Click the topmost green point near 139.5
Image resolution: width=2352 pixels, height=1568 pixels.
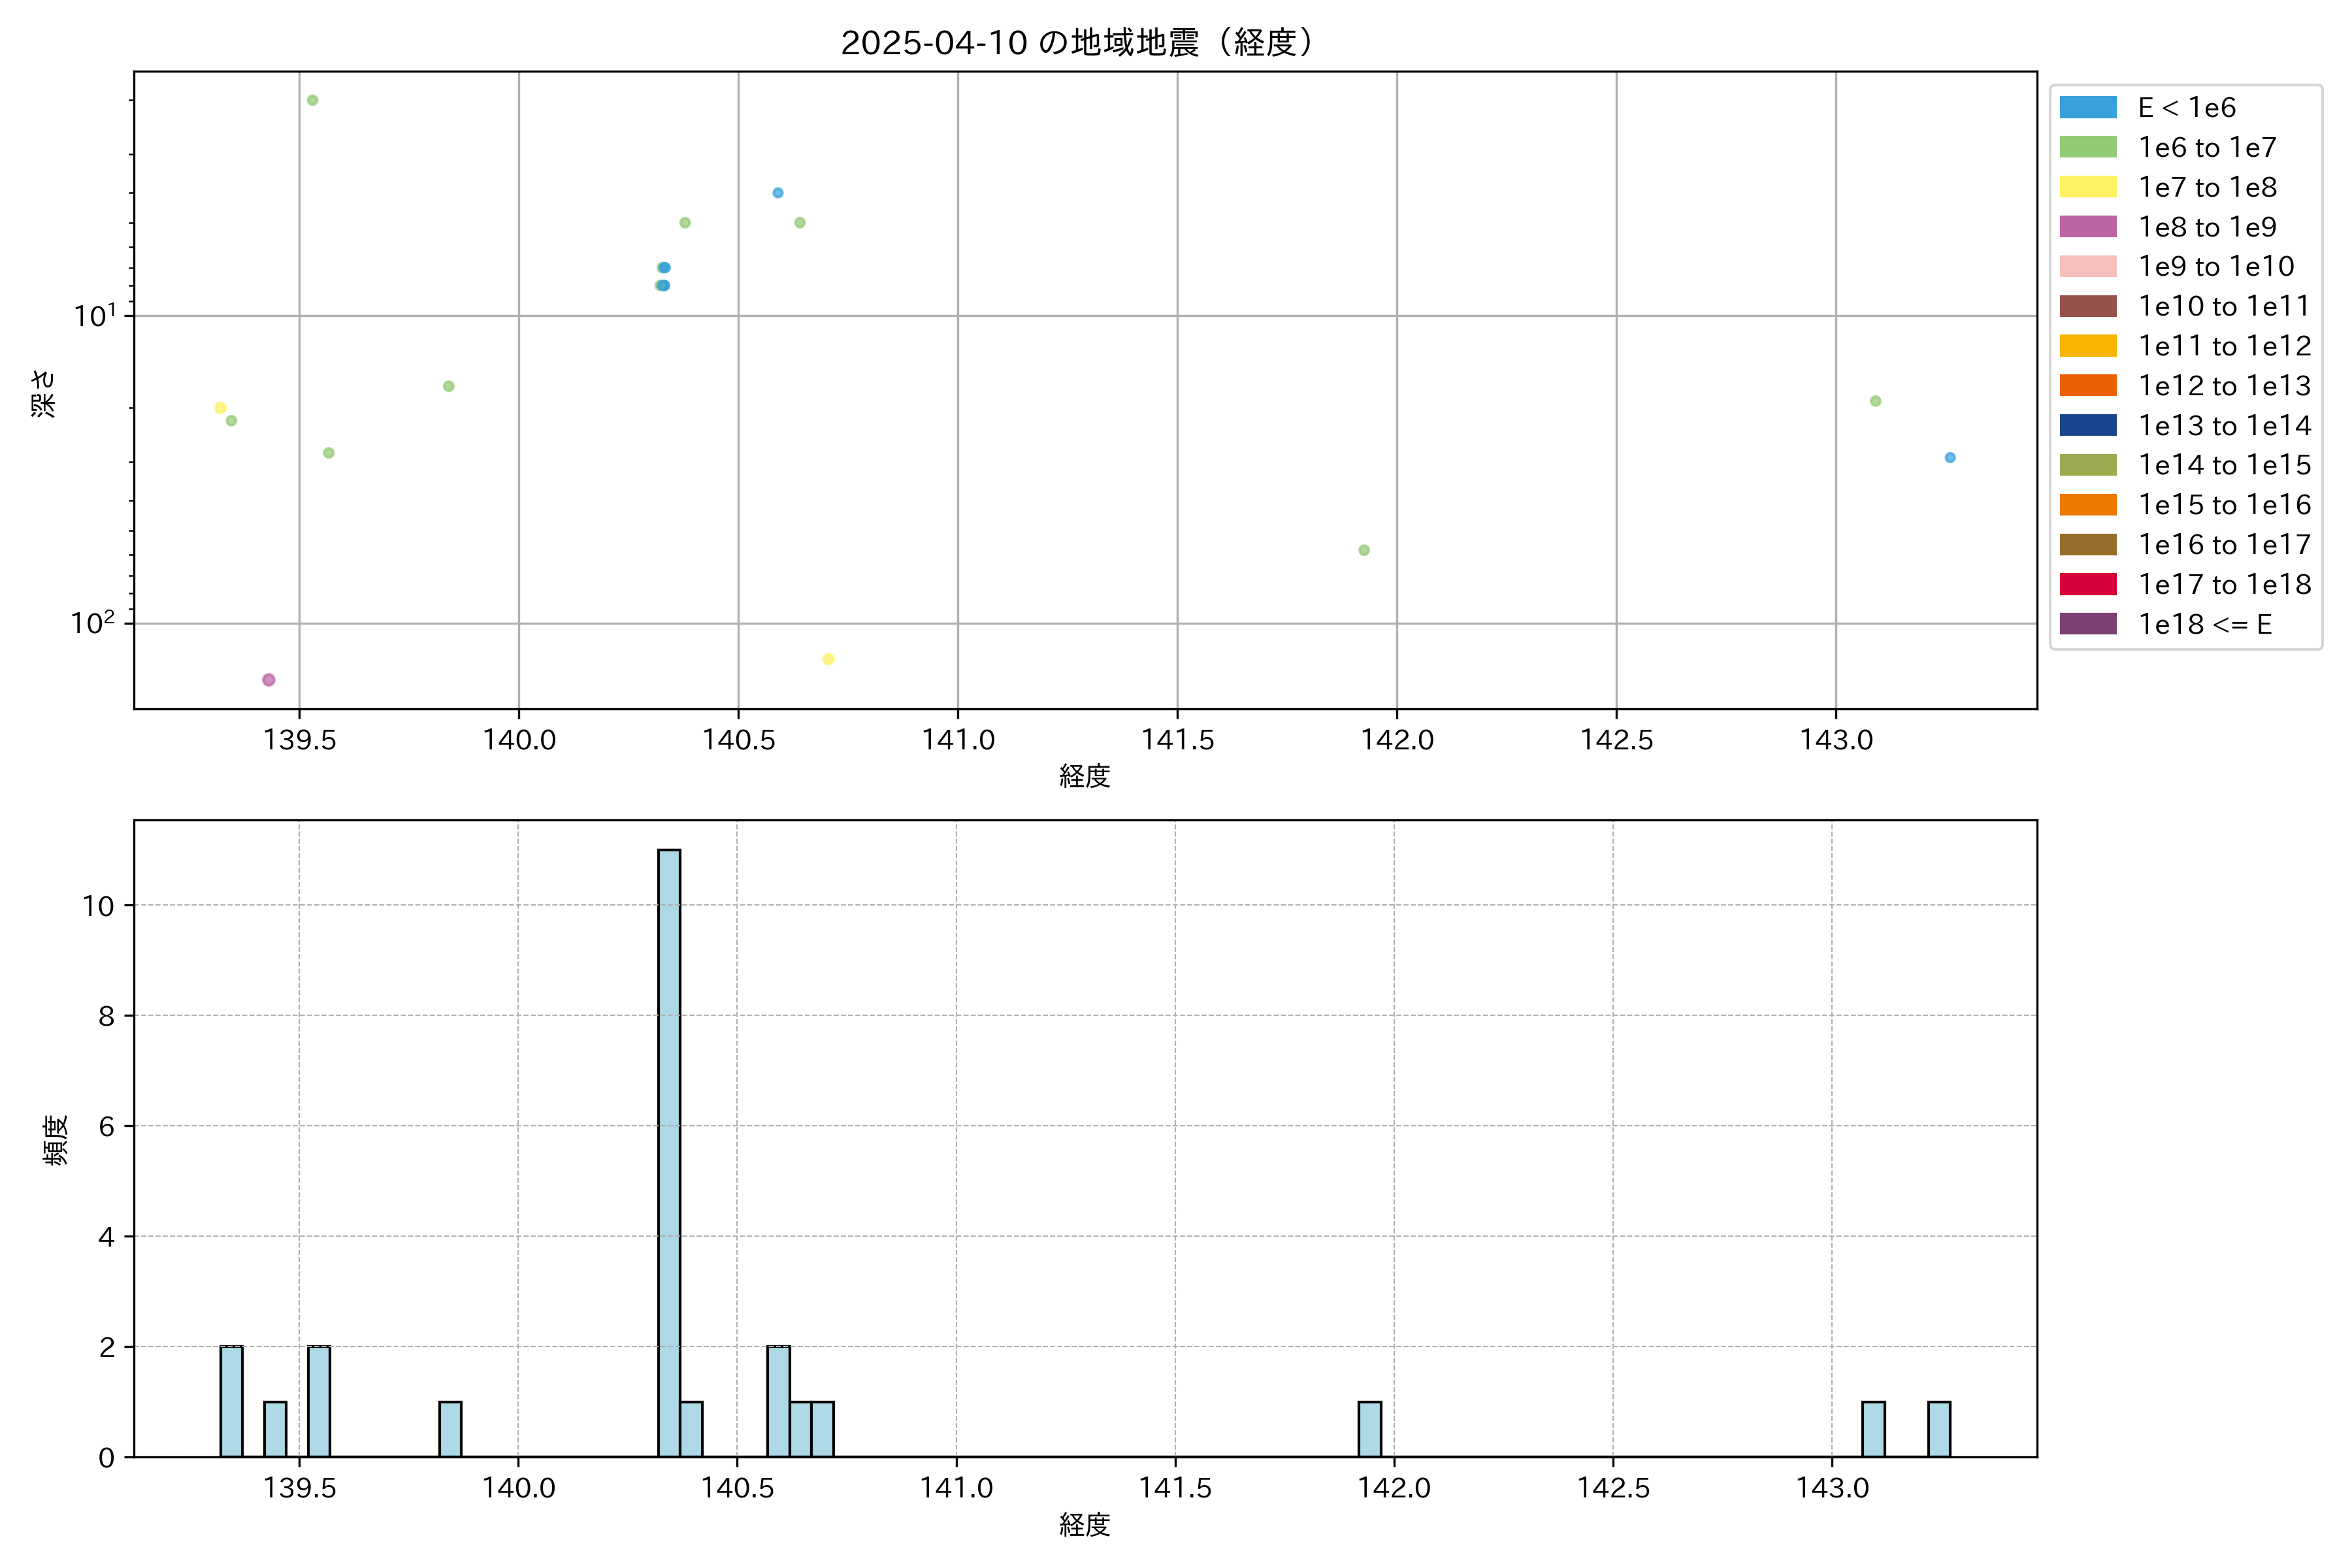pyautogui.click(x=312, y=100)
